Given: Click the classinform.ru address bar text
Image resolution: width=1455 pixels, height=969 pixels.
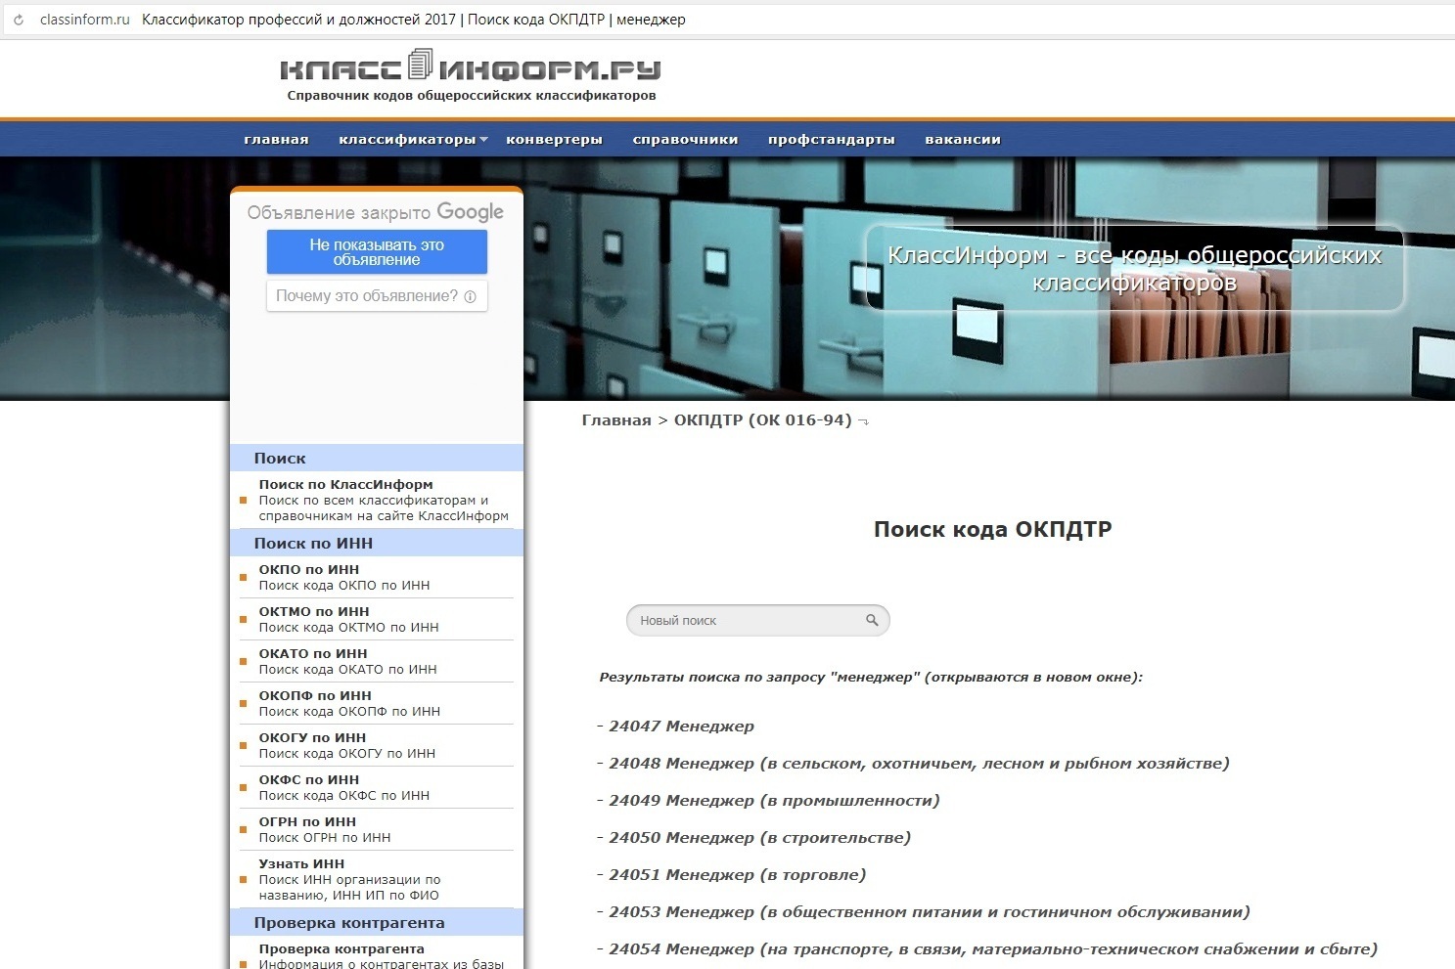Looking at the screenshot, I should (85, 20).
